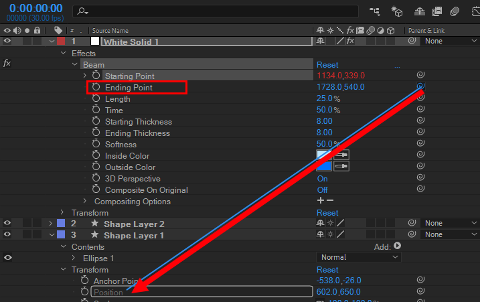Screen dimensions: 480x302
Task: Collapse the Beam effect properties
Action: pyautogui.click(x=75, y=64)
